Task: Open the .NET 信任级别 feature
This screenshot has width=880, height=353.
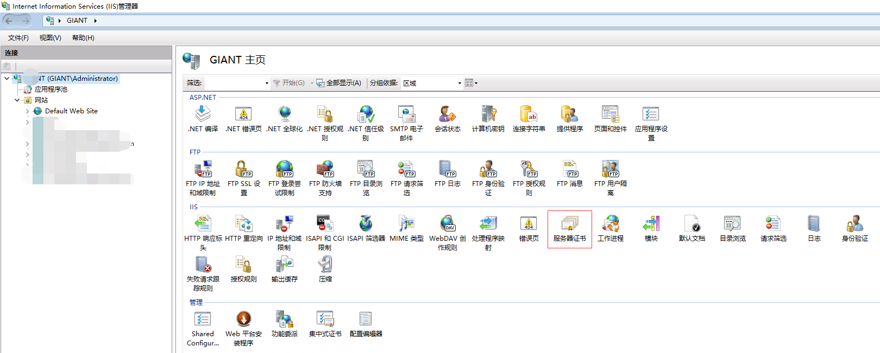Action: pos(366,123)
